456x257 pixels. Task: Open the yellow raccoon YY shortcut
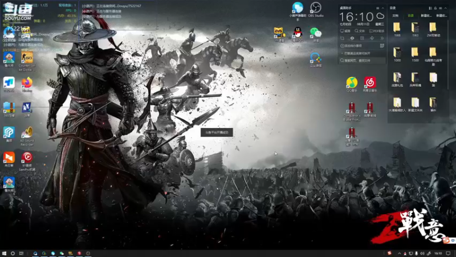point(279,33)
